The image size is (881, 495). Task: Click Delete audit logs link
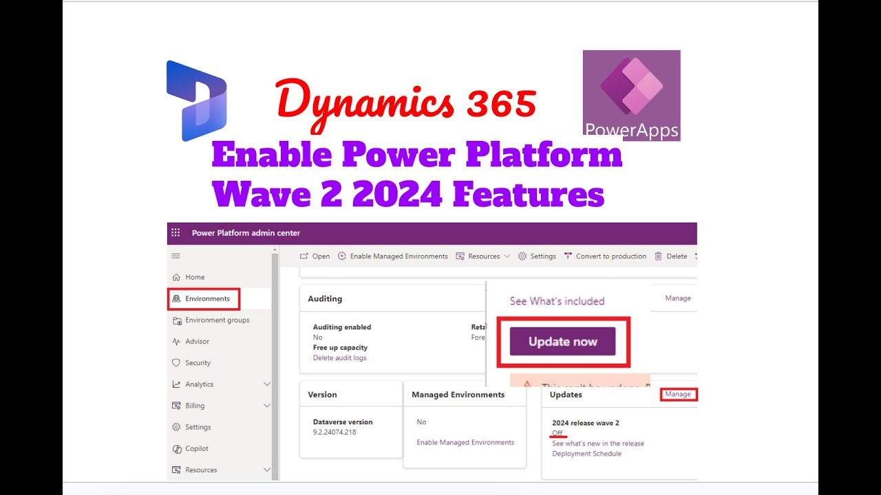[x=339, y=357]
